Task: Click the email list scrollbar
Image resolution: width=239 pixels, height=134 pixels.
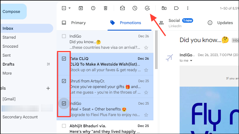Action: (156, 50)
